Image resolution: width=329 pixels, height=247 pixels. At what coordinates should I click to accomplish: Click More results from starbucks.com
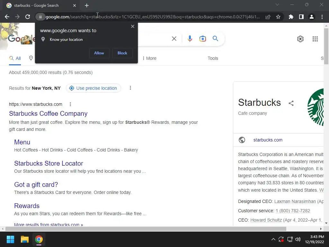pyautogui.click(x=49, y=224)
